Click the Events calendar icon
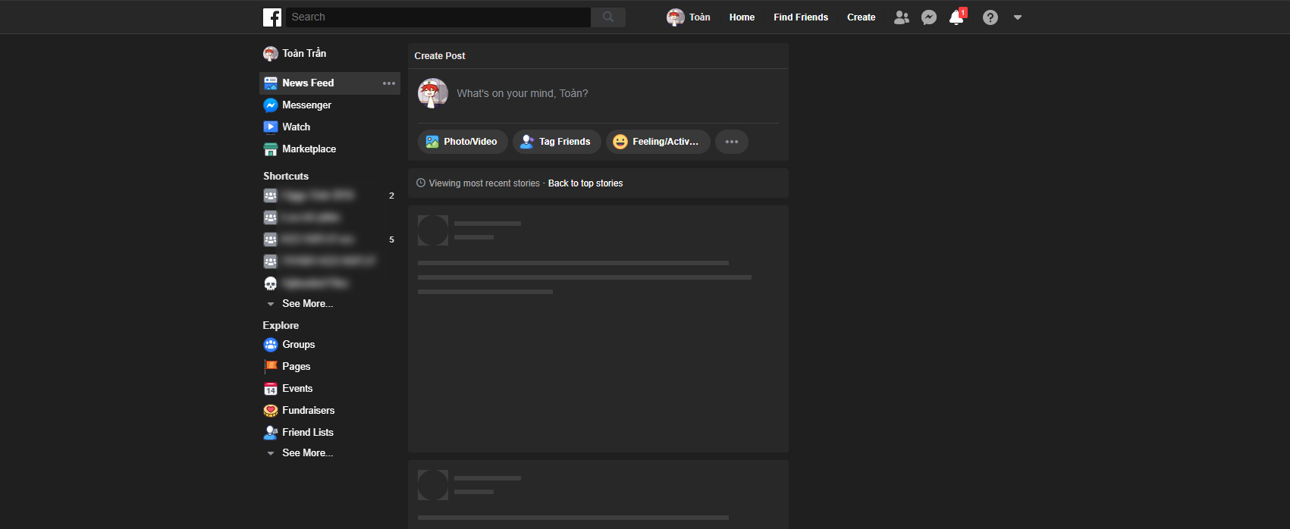The height and width of the screenshot is (529, 1290). tap(271, 389)
